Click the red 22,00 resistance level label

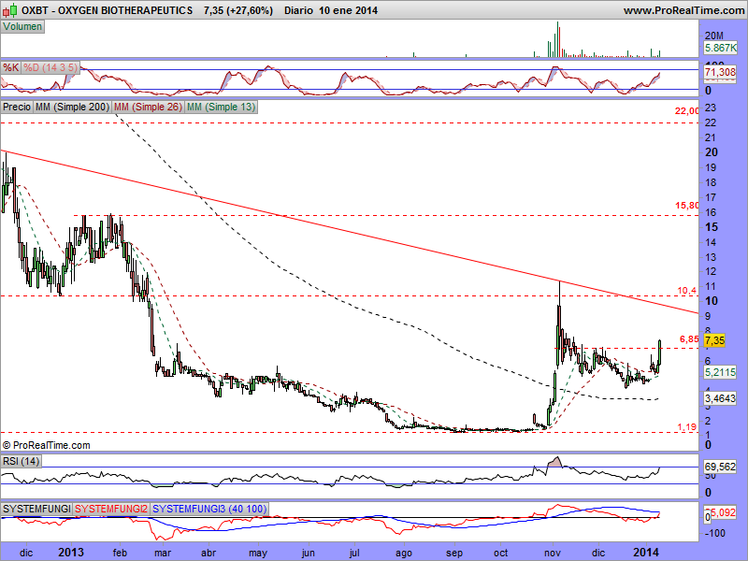pyautogui.click(x=687, y=111)
